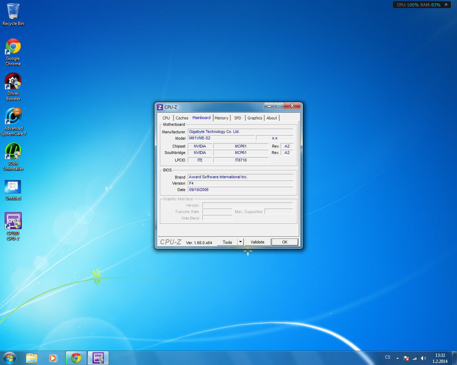Click the OK button

pos(285,242)
